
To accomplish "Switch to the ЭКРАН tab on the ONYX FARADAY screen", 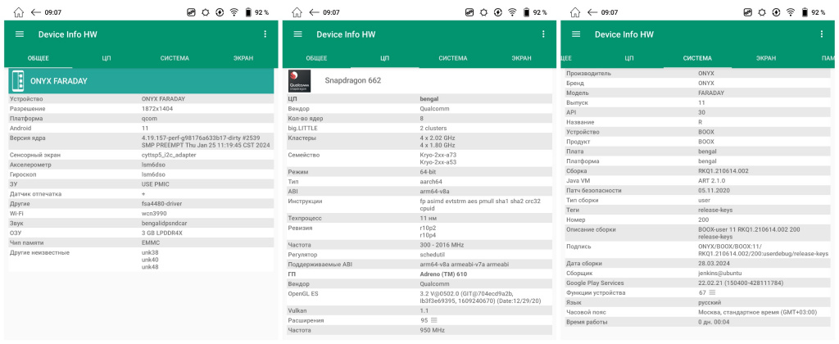I will click(x=243, y=58).
